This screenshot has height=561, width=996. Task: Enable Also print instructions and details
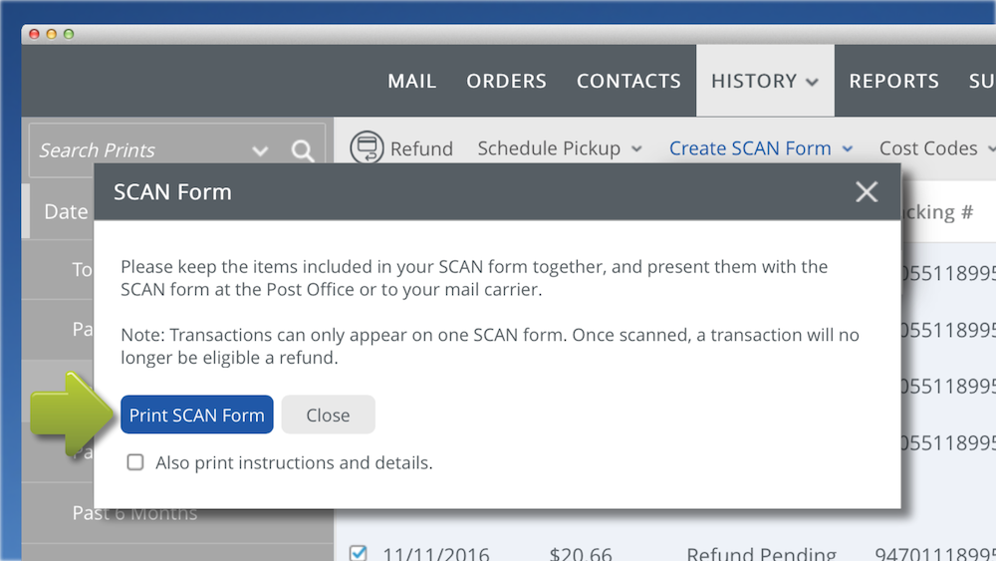click(135, 462)
